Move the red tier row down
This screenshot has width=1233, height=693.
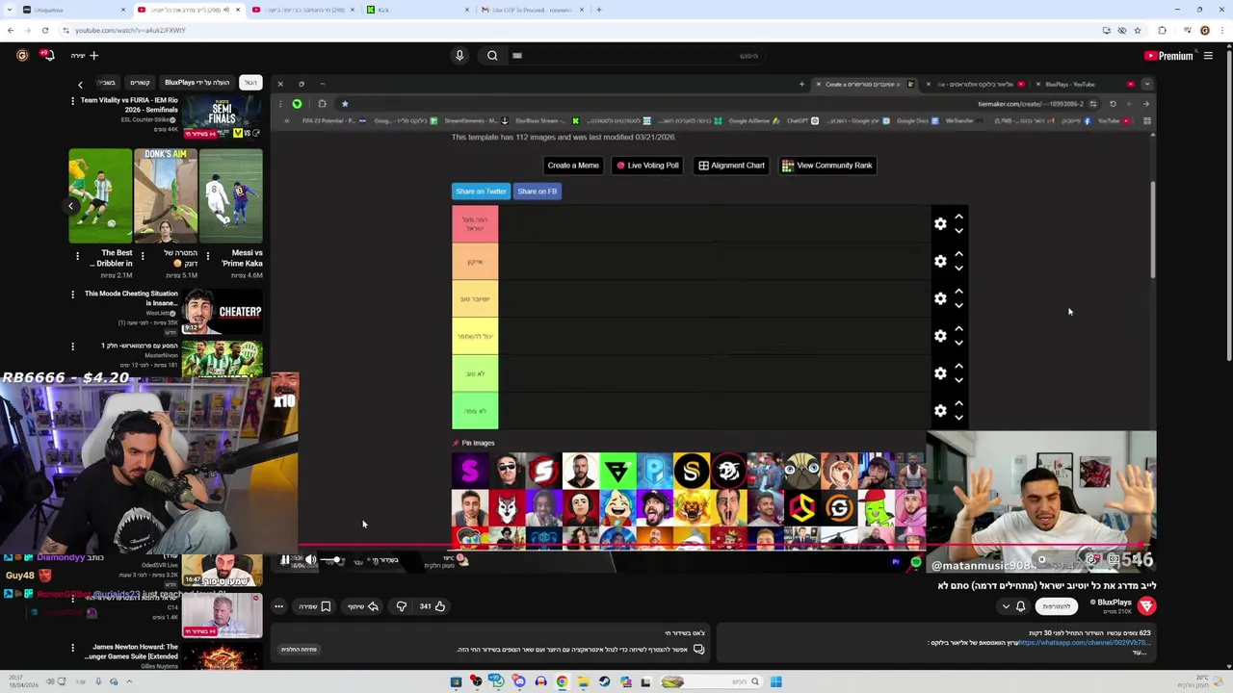pyautogui.click(x=958, y=231)
